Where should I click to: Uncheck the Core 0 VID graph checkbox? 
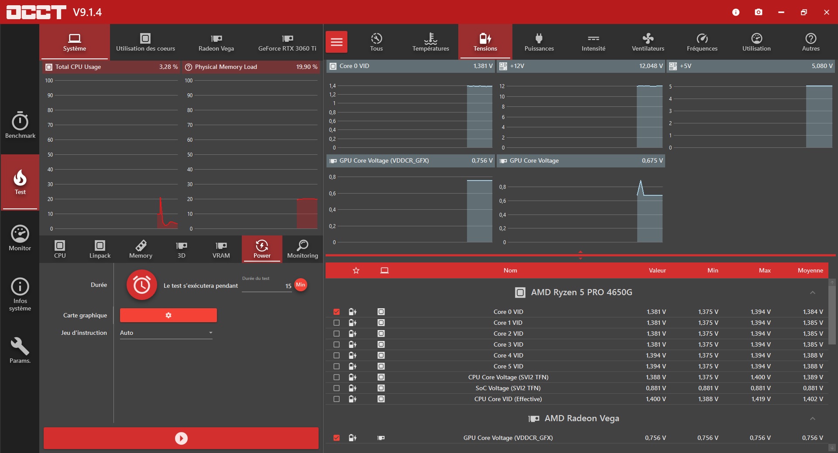coord(337,312)
